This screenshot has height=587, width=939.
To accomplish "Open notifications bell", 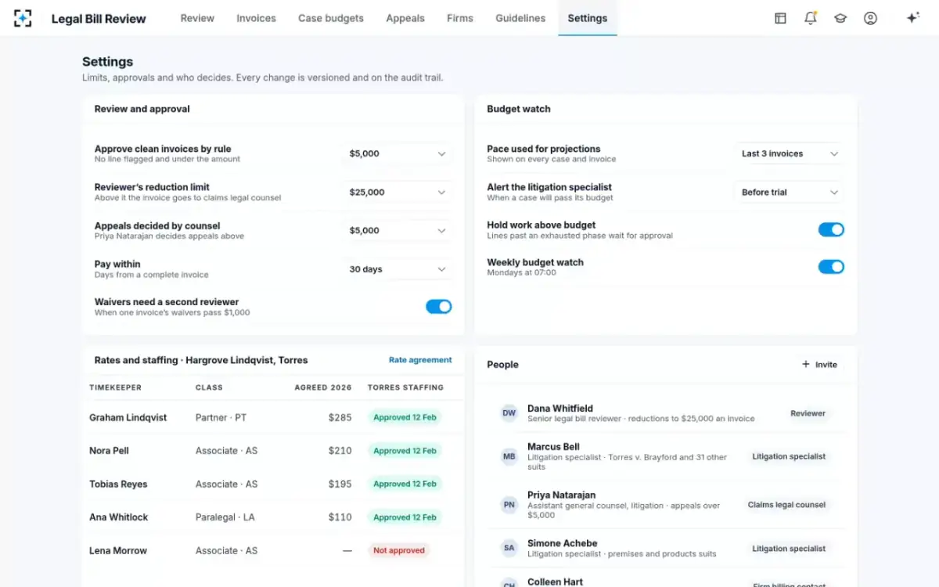I will click(x=811, y=18).
